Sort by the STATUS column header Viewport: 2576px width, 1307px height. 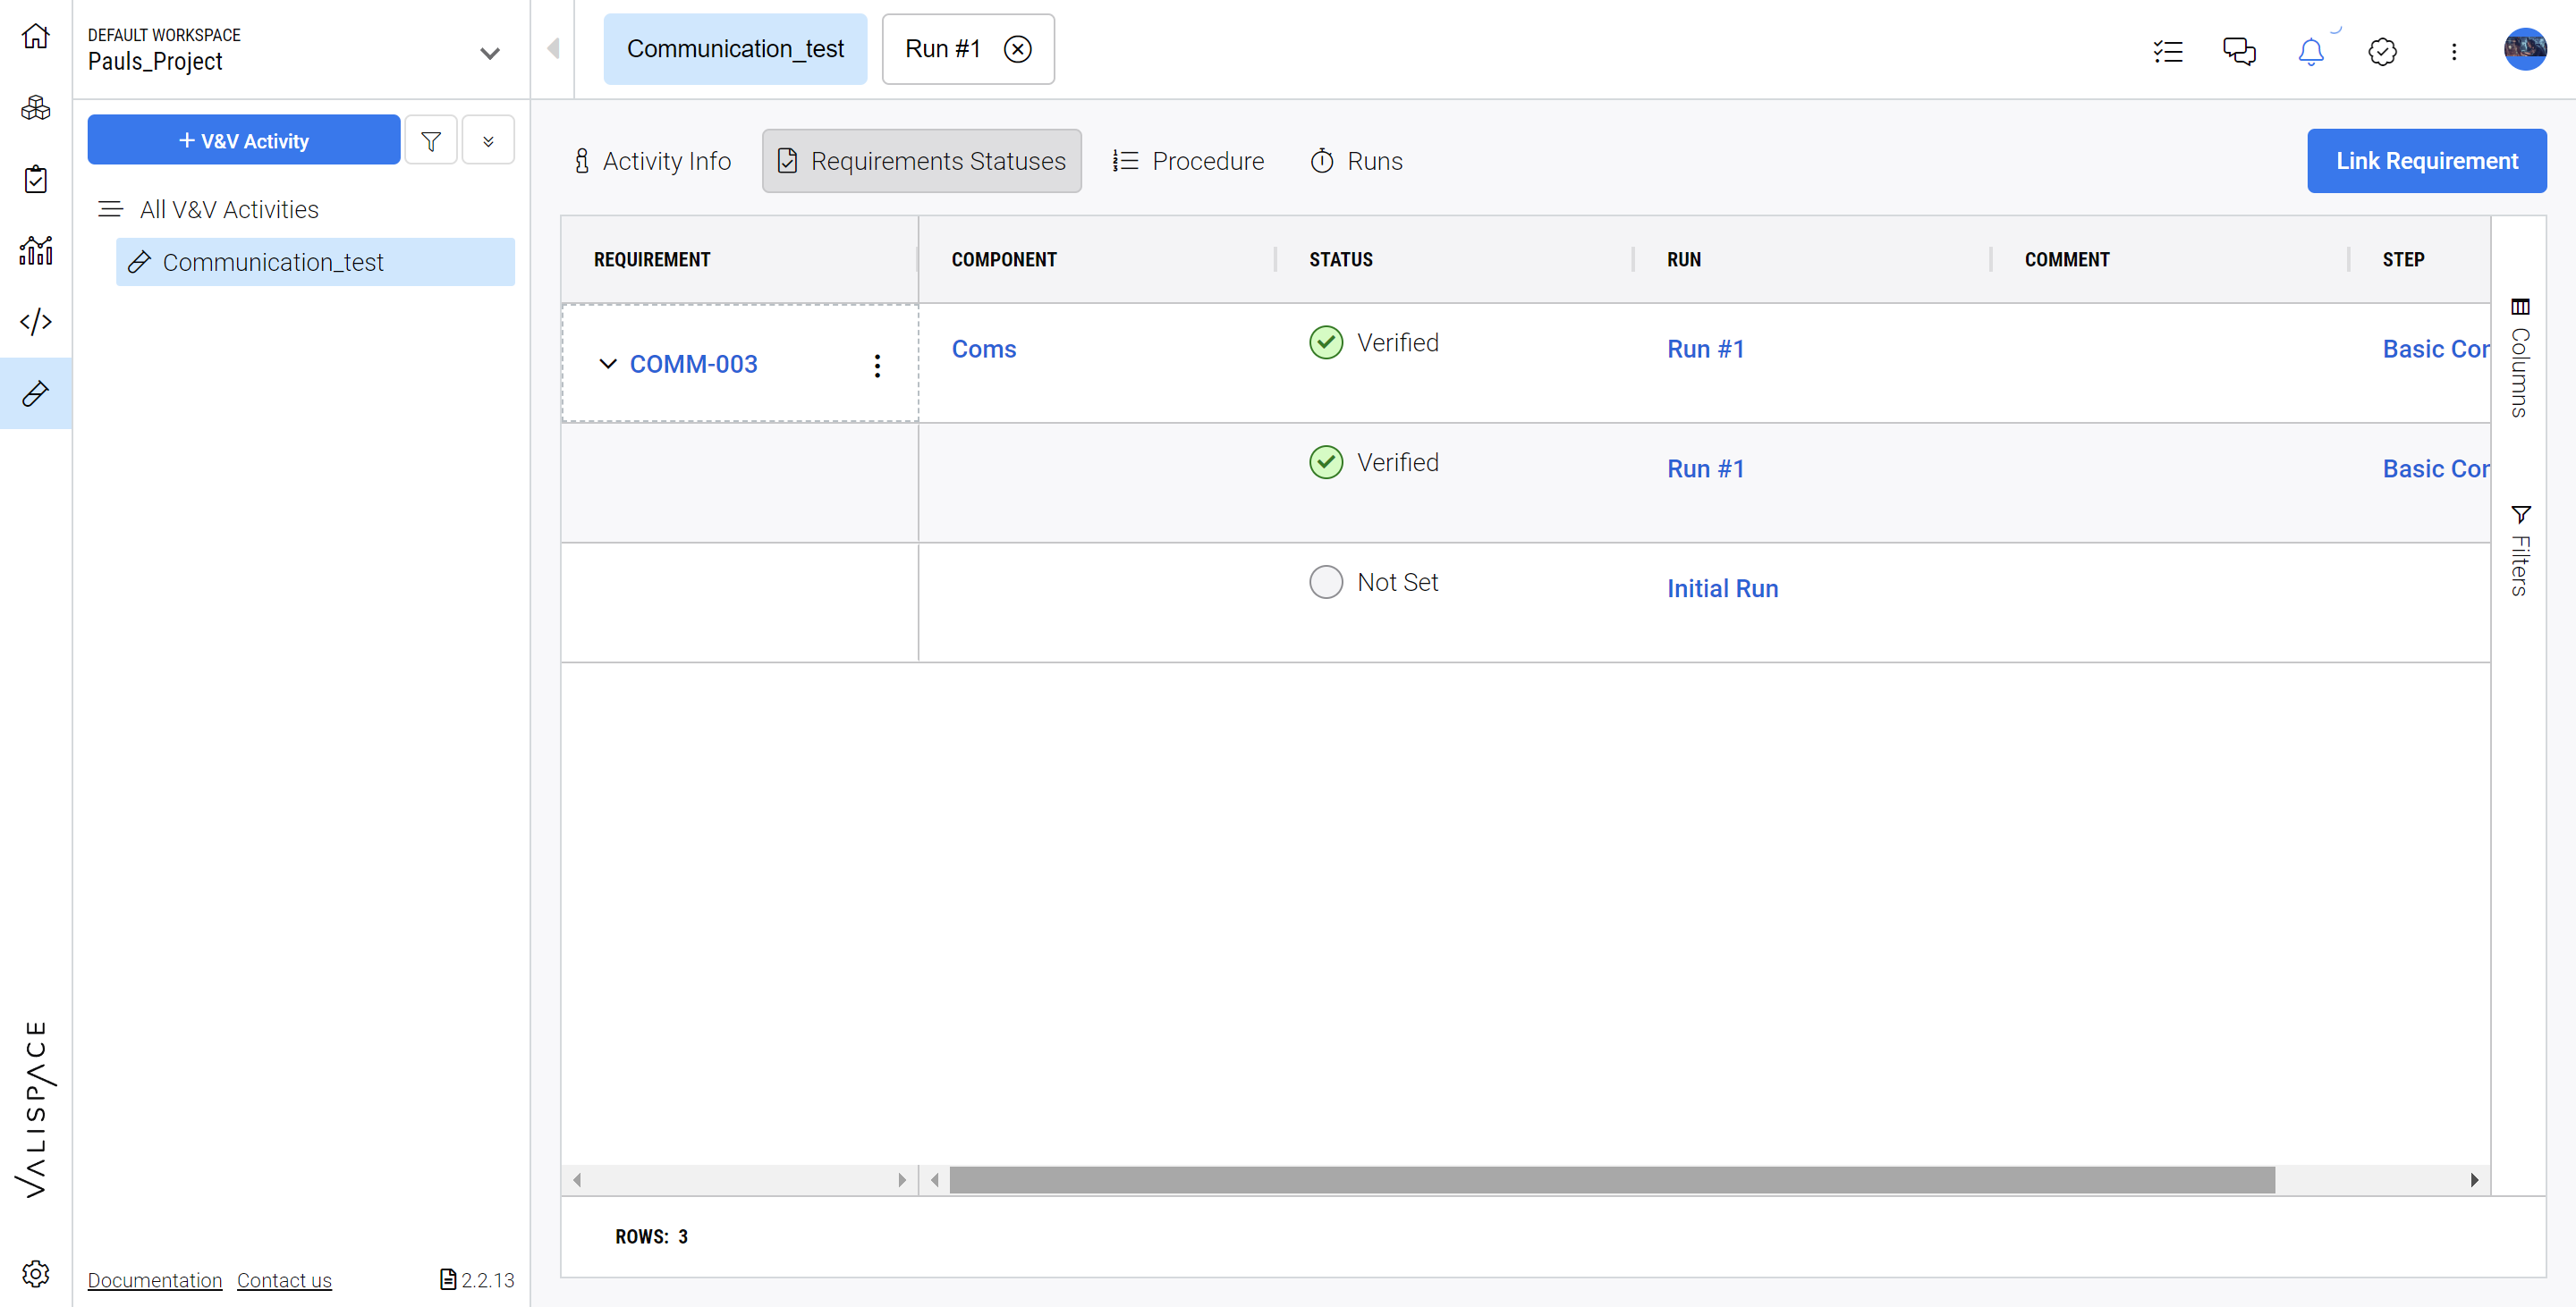[1341, 260]
